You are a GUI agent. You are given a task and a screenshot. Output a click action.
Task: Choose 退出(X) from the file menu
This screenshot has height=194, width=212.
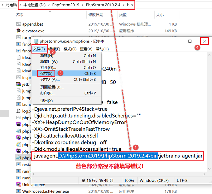[x=66, y=101]
